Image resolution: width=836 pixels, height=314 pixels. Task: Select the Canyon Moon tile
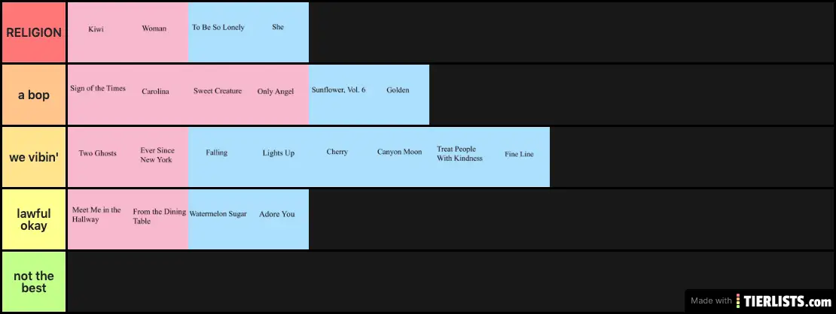tap(399, 157)
